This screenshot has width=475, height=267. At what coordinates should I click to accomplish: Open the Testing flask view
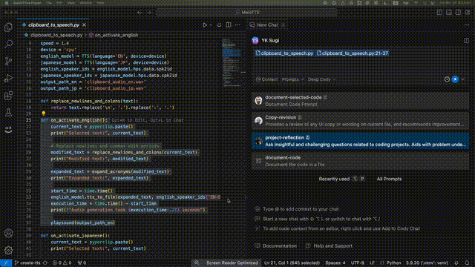click(x=8, y=113)
